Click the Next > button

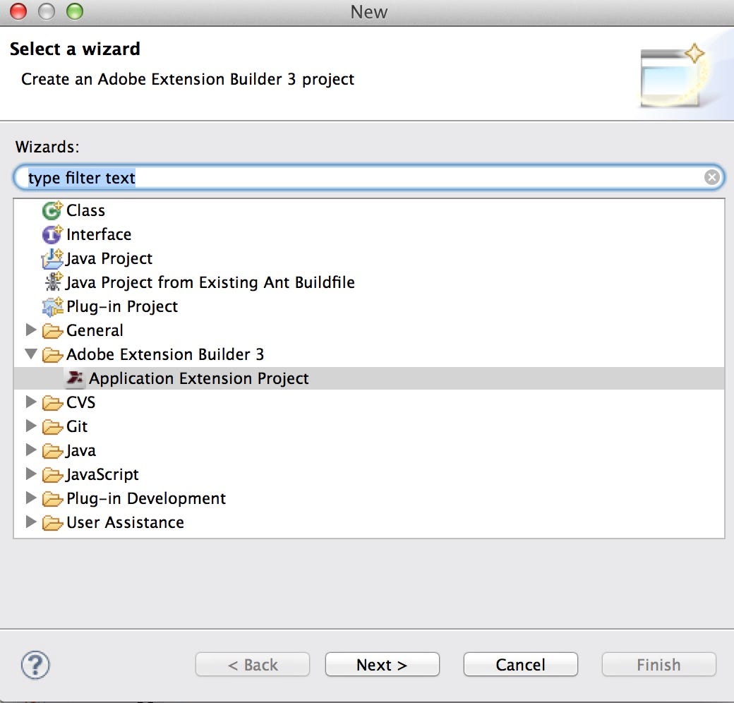point(382,665)
